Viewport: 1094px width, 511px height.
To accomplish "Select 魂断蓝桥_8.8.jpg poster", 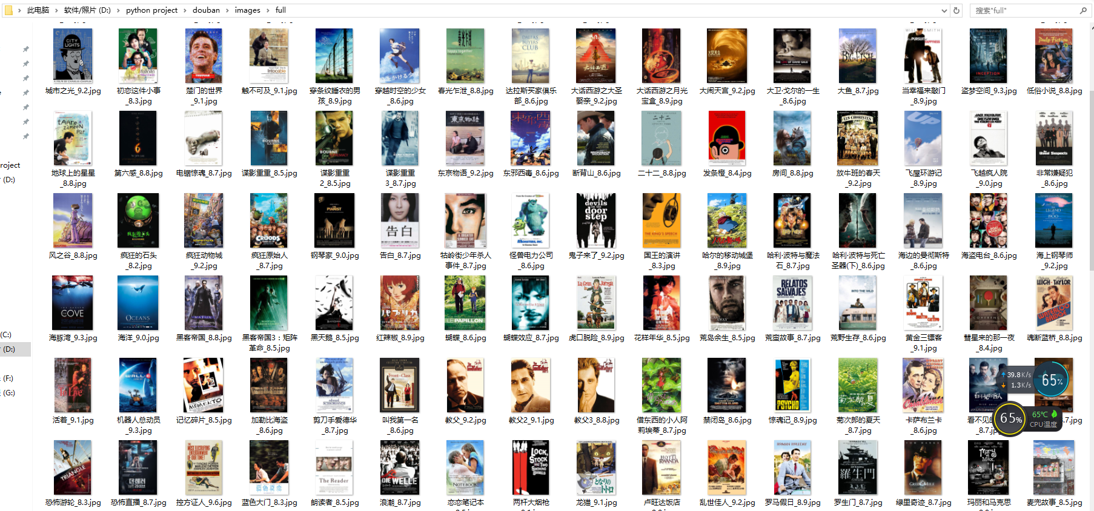I will (1054, 303).
